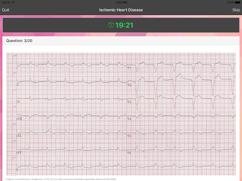Skip the current question
The width and height of the screenshot is (242, 181).
click(x=236, y=10)
